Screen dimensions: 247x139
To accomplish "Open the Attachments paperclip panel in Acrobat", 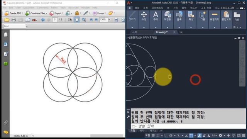I will (x=6, y=123).
